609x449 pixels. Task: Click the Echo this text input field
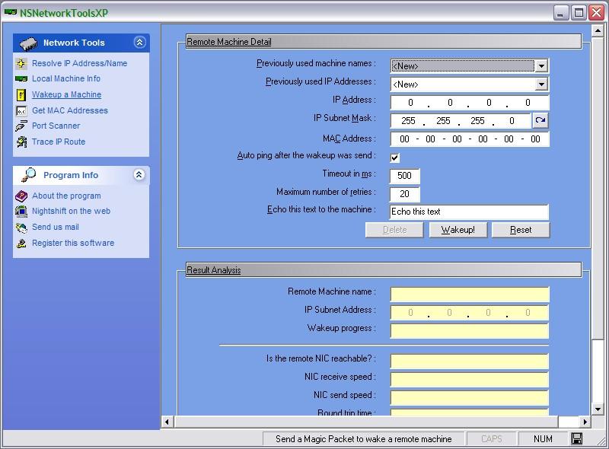(469, 212)
